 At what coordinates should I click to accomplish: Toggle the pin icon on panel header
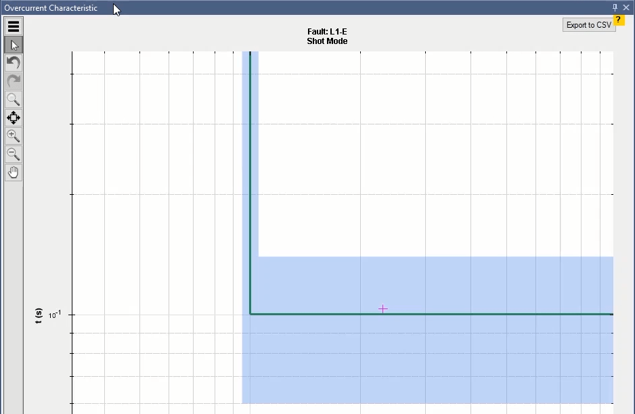pos(615,7)
